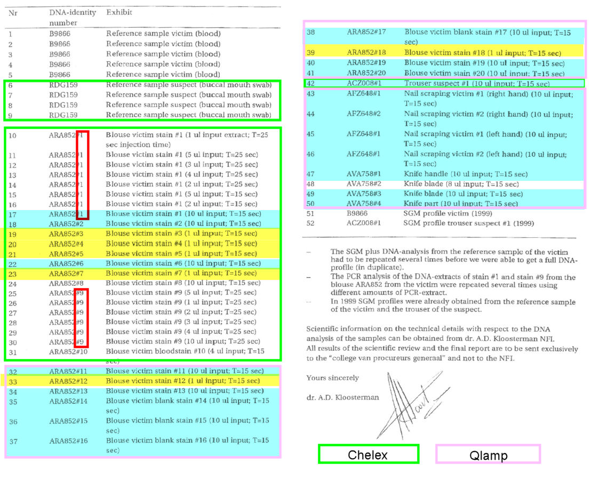
Task: Click the handwritten signature
Action: (412, 406)
